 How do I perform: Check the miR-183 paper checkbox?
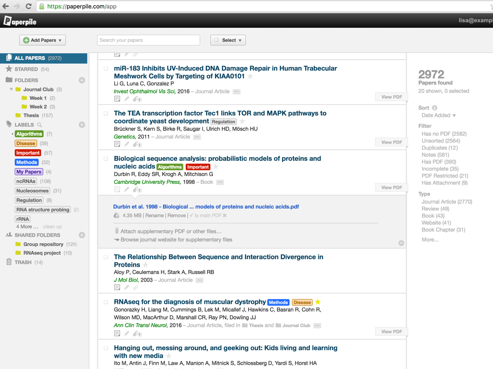pos(106,68)
